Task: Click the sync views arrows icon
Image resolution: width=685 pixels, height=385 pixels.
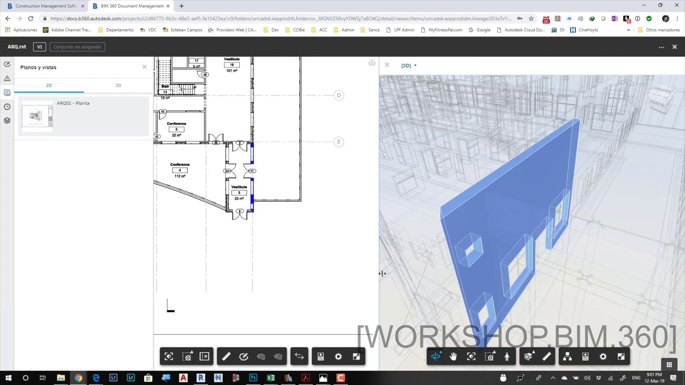Action: pos(299,356)
